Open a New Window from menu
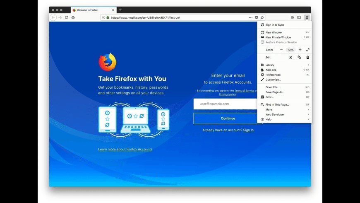The height and width of the screenshot is (203, 360). click(284, 32)
